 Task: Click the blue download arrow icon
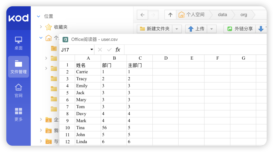tap(261, 29)
